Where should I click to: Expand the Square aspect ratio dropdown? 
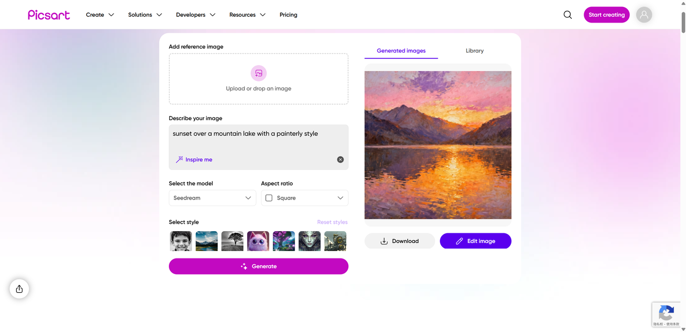(x=304, y=198)
